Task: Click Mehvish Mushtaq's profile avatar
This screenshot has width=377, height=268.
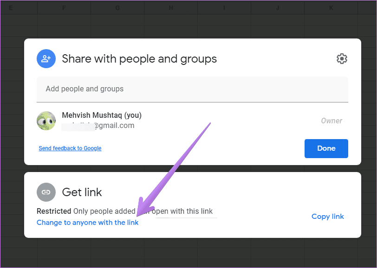Action: point(46,121)
